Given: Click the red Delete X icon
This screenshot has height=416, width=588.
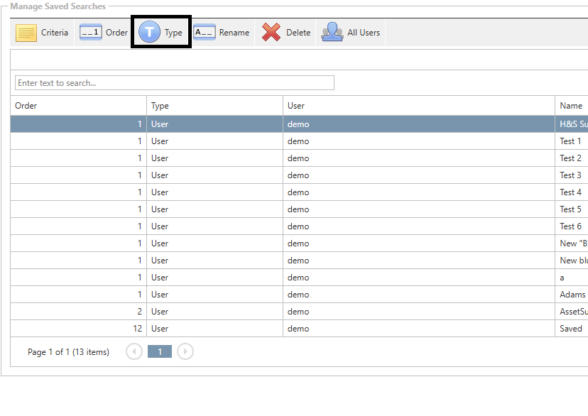Looking at the screenshot, I should (271, 33).
